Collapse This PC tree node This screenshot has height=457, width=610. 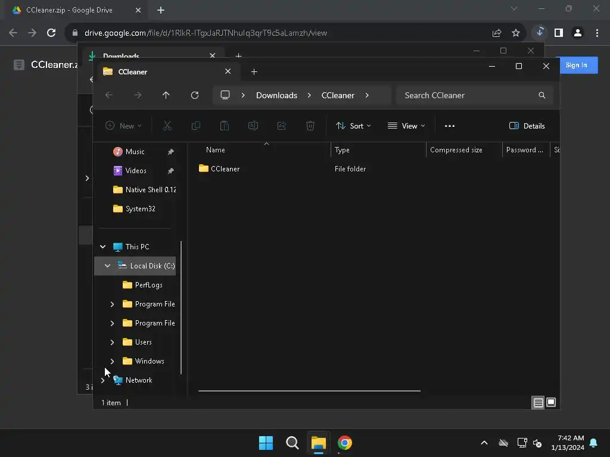coord(102,247)
